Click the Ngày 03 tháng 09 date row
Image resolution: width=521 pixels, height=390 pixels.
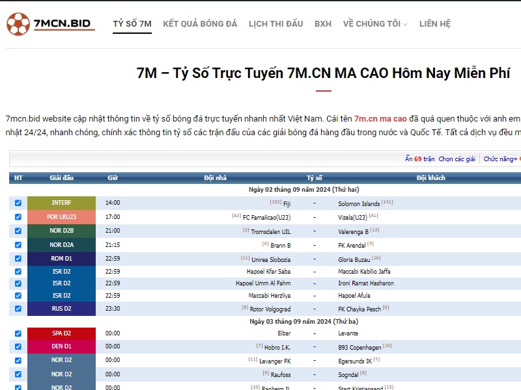point(303,321)
